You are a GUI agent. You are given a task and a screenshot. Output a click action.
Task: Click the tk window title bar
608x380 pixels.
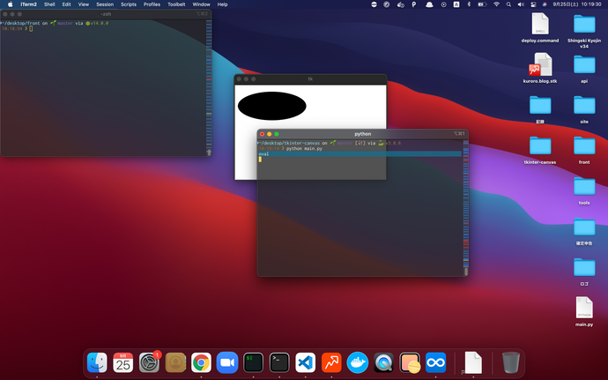[x=310, y=78]
